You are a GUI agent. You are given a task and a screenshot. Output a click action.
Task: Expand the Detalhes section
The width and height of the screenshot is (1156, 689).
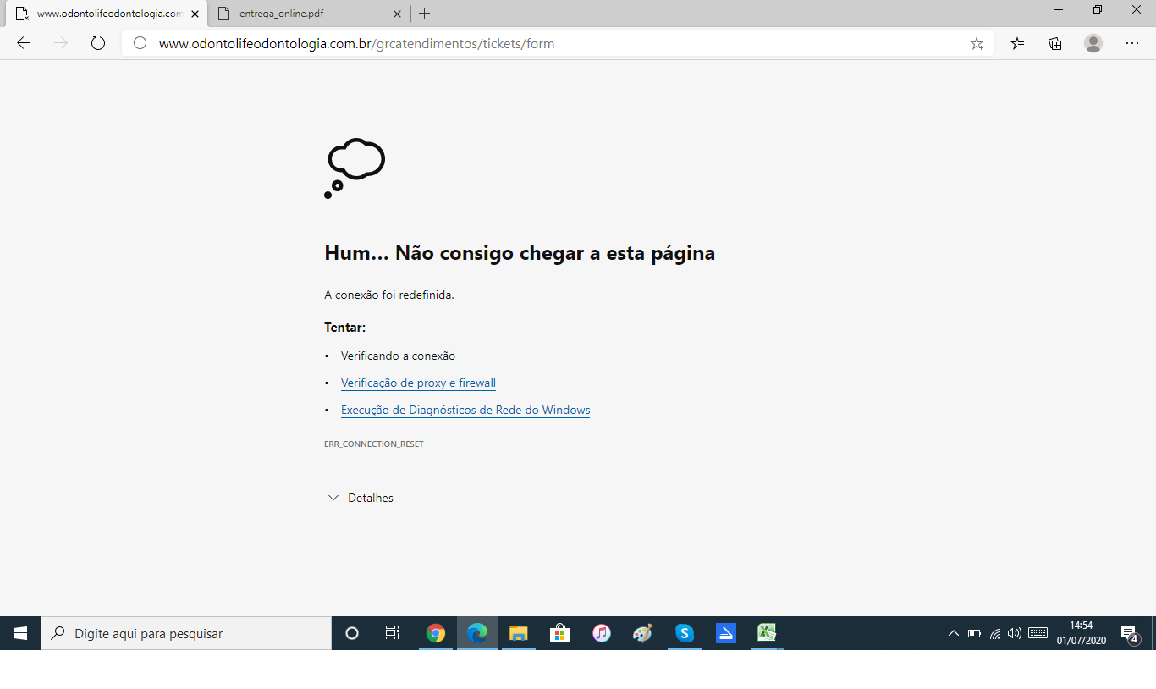(x=361, y=498)
